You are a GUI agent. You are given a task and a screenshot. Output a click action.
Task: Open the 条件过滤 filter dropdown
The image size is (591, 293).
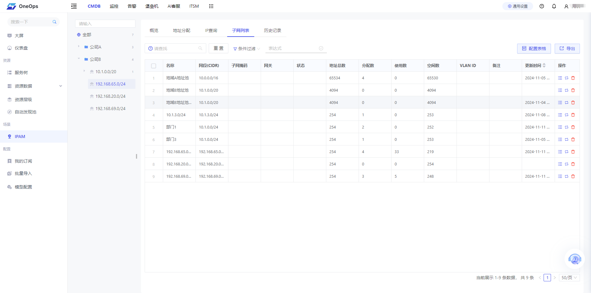[247, 49]
